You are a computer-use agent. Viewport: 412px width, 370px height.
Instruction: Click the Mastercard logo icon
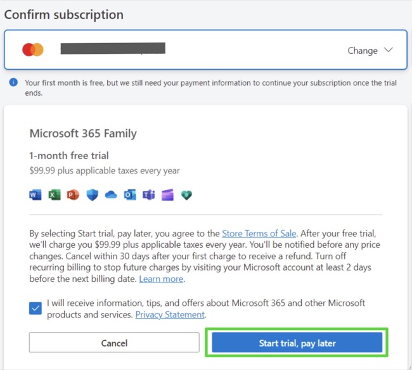pyautogui.click(x=33, y=49)
